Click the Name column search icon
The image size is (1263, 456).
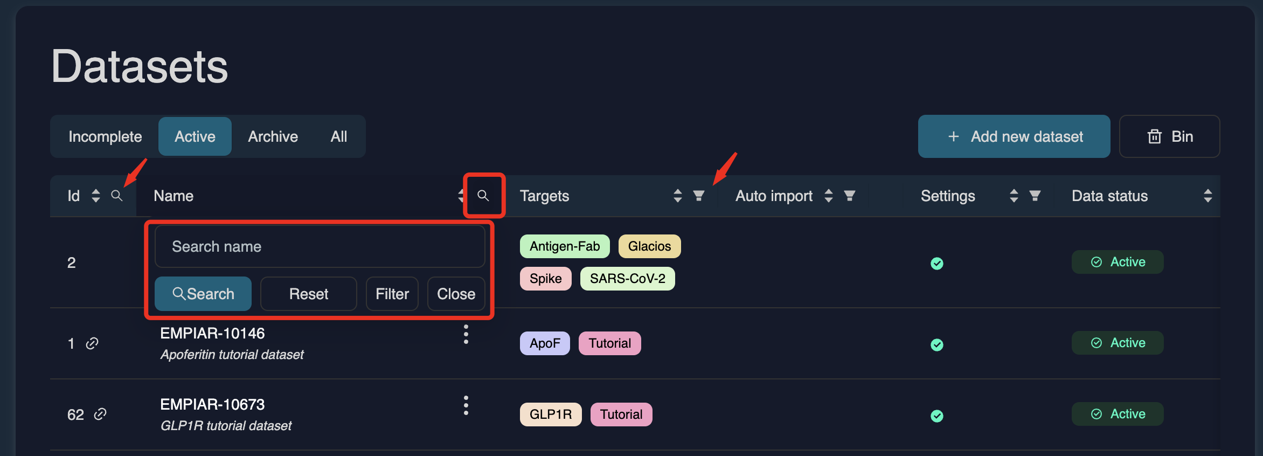click(x=483, y=196)
